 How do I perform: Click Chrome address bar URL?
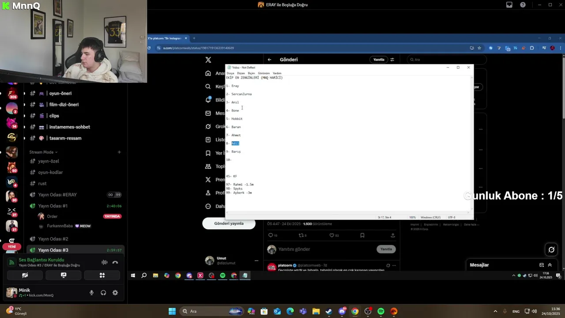point(199,48)
